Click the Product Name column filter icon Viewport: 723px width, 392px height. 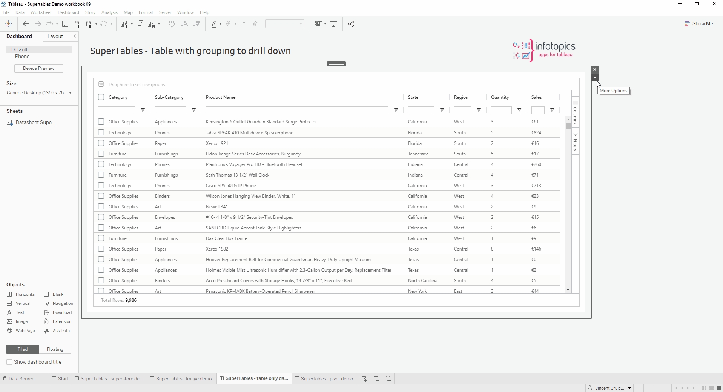click(x=396, y=110)
